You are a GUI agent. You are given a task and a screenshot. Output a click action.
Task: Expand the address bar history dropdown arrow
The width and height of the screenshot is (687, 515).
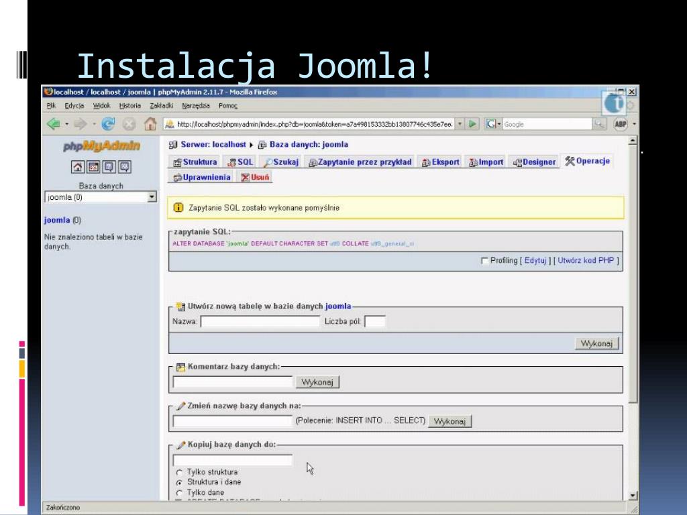click(x=460, y=124)
